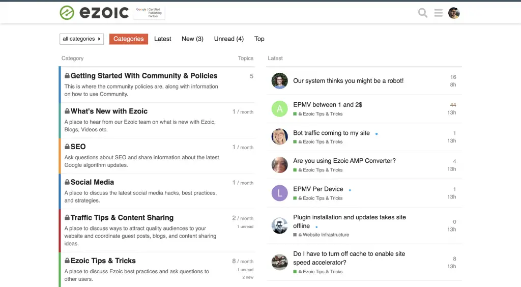
Task: Click '13h' time on Plugin installation topic
Action: (452, 229)
